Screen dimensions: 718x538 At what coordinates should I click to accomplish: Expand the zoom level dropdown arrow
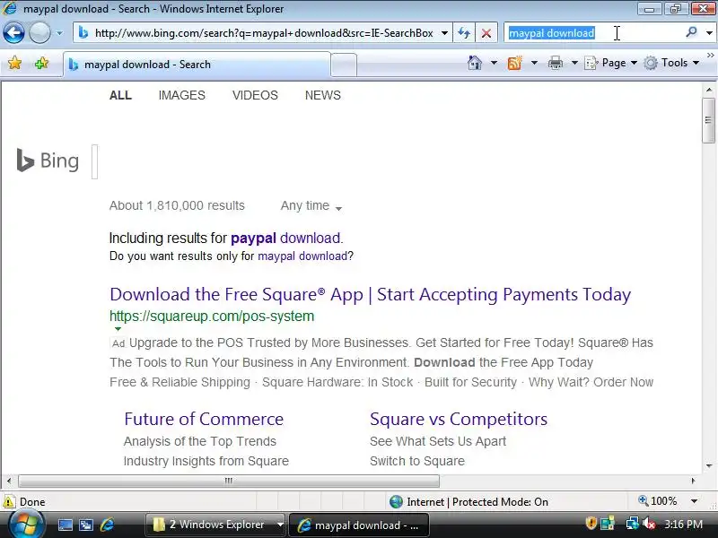(694, 501)
